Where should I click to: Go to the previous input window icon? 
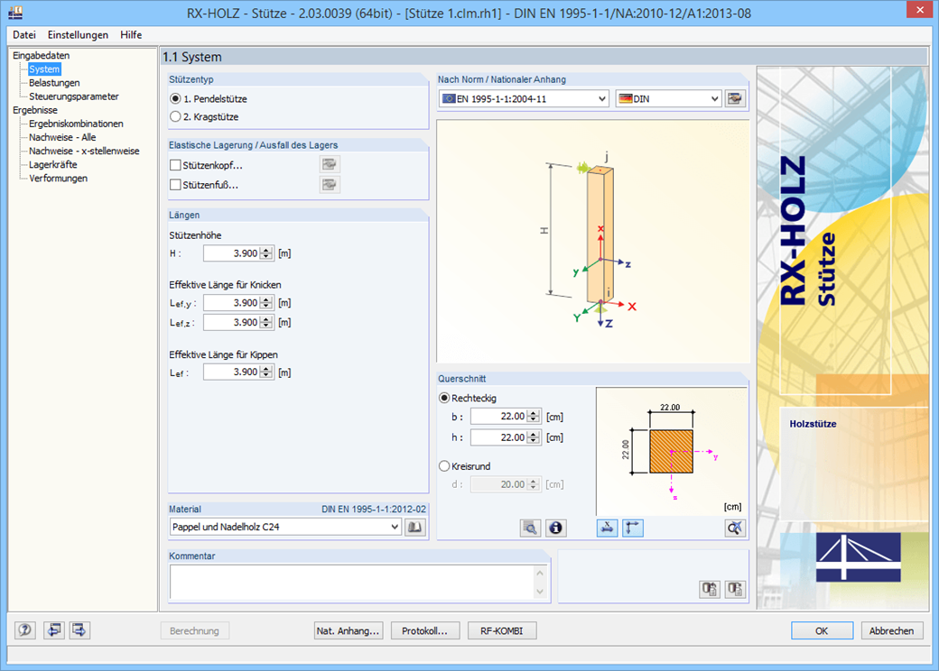pos(54,630)
